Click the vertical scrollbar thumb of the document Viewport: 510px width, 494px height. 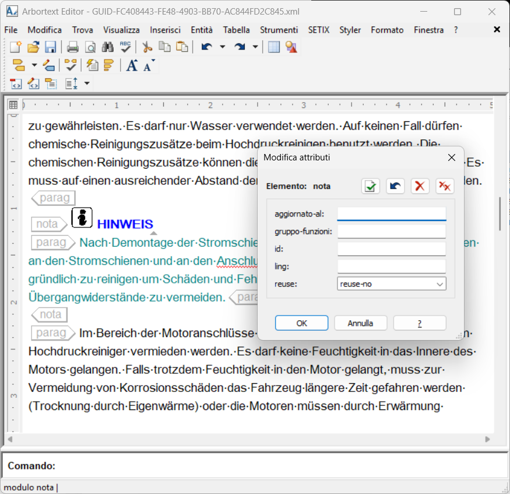pos(500,214)
